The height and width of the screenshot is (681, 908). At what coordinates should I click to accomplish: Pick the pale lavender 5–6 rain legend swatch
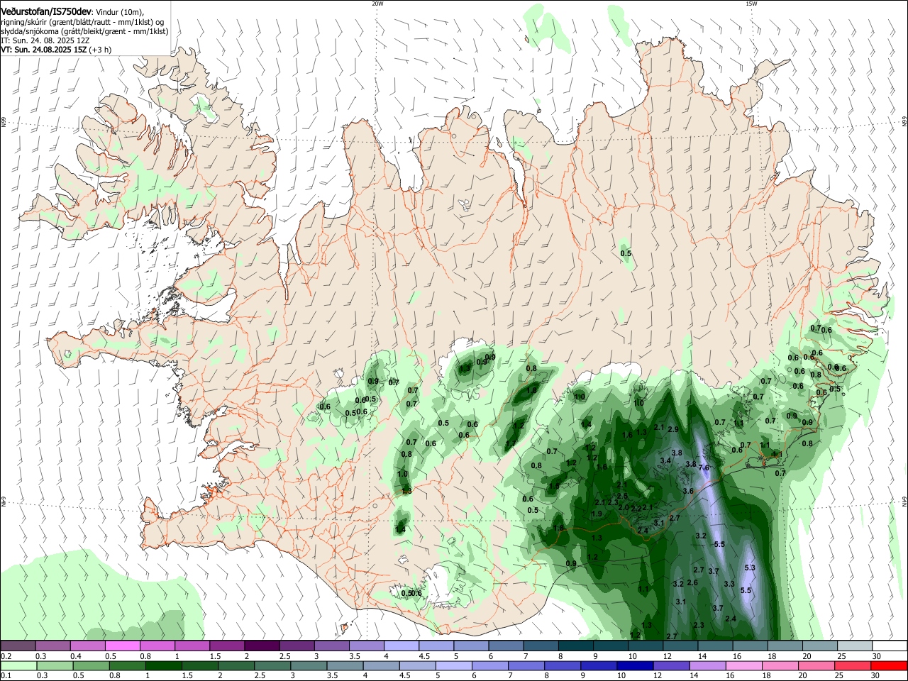pyautogui.click(x=454, y=666)
